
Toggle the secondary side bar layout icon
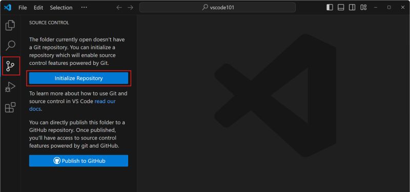(352, 7)
